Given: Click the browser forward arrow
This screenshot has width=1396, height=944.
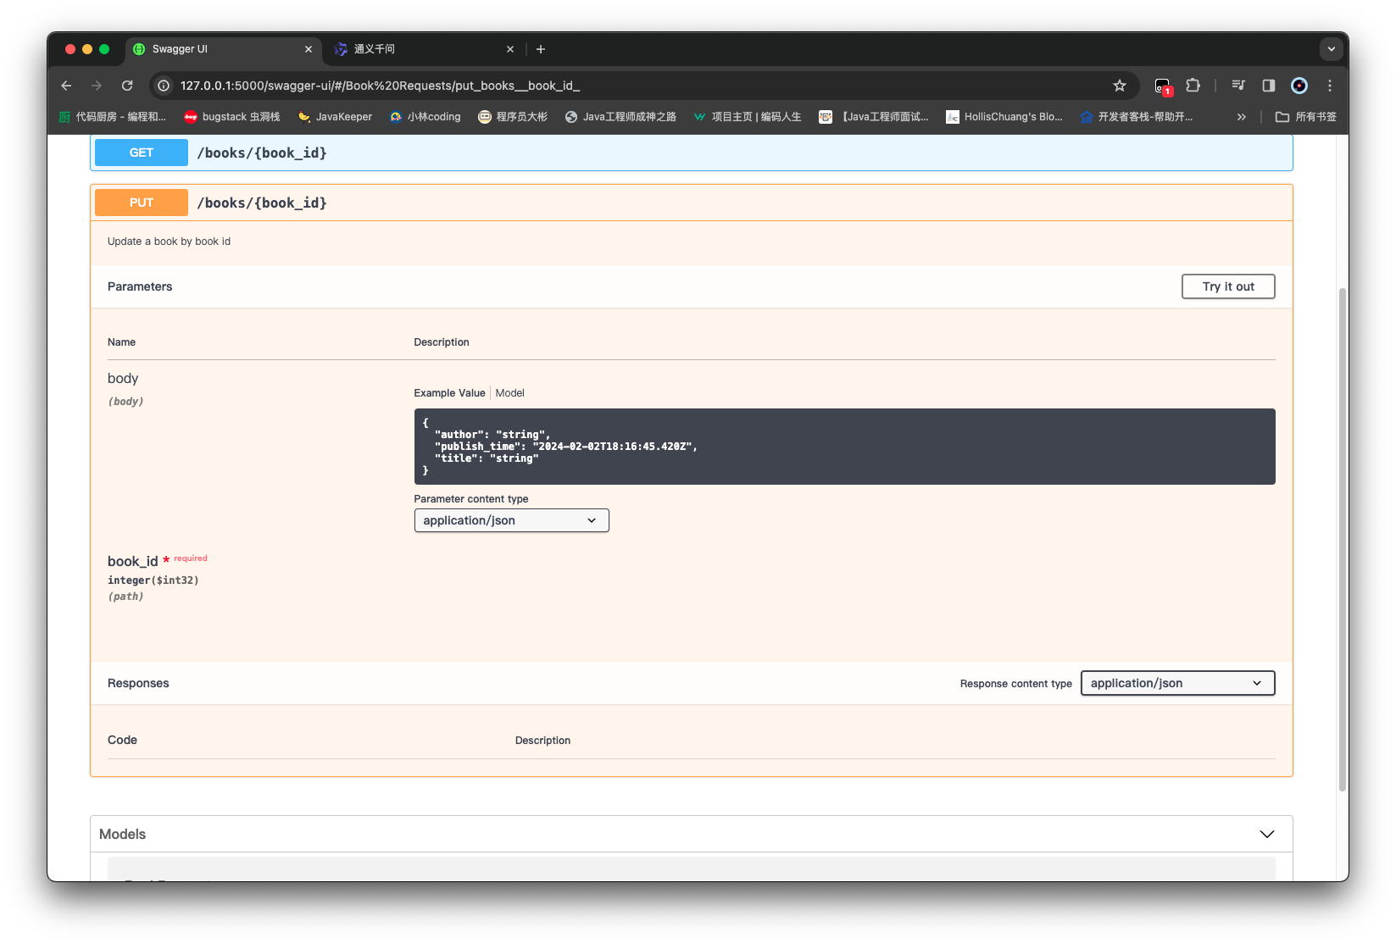Looking at the screenshot, I should 97,86.
